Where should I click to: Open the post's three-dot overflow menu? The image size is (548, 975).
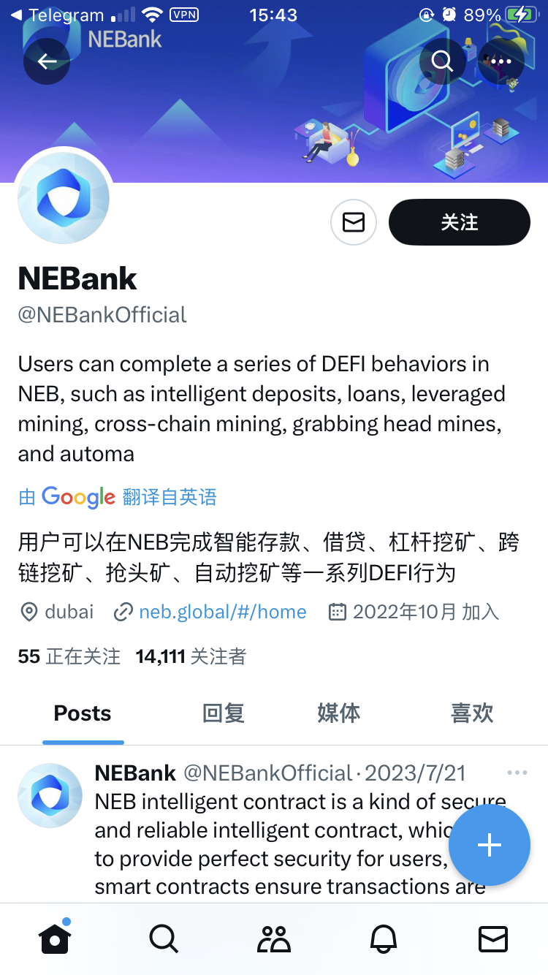pyautogui.click(x=517, y=773)
